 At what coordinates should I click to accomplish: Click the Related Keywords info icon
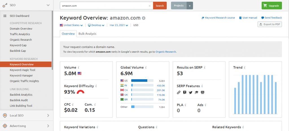243,127
